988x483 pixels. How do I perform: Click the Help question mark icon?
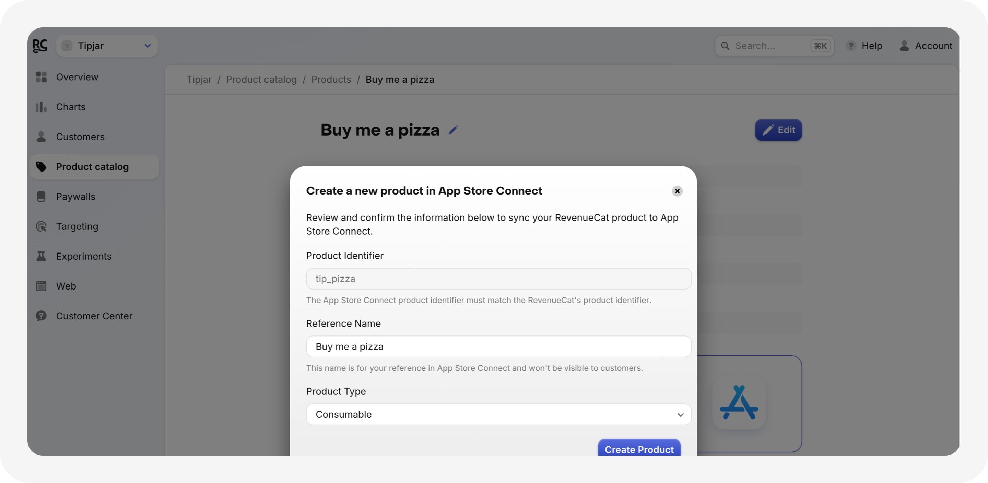point(851,46)
